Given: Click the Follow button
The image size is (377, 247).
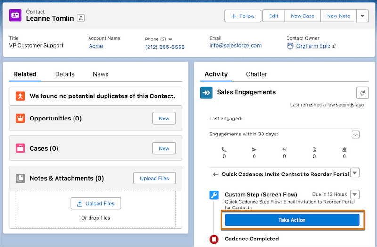Looking at the screenshot, I should [243, 16].
